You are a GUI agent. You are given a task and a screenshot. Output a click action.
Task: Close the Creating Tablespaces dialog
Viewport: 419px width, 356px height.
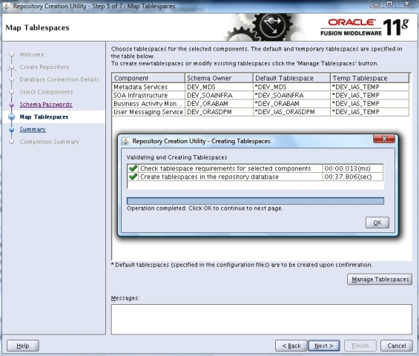(384, 139)
